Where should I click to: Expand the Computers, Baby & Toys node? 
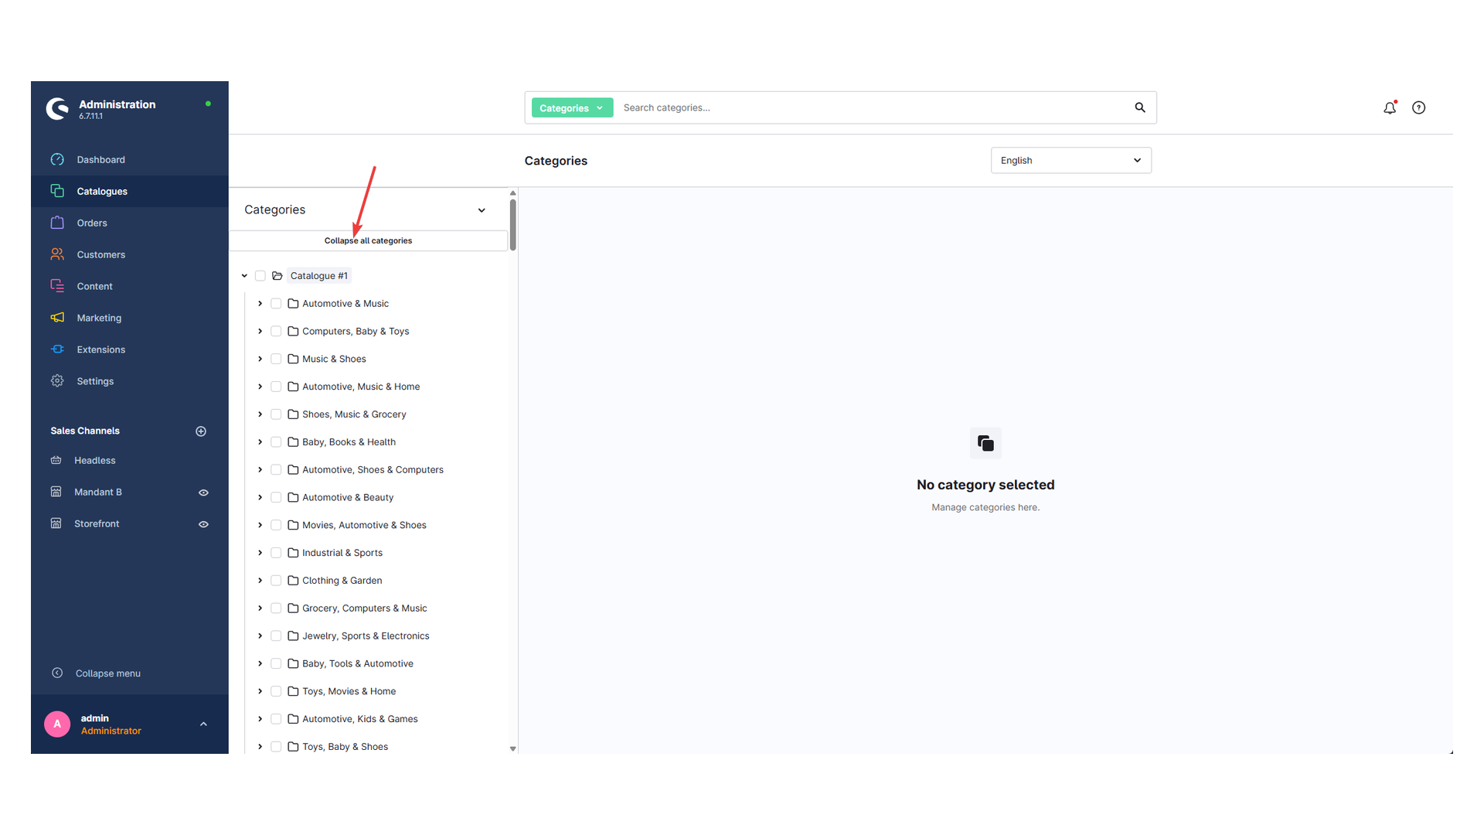tap(260, 332)
